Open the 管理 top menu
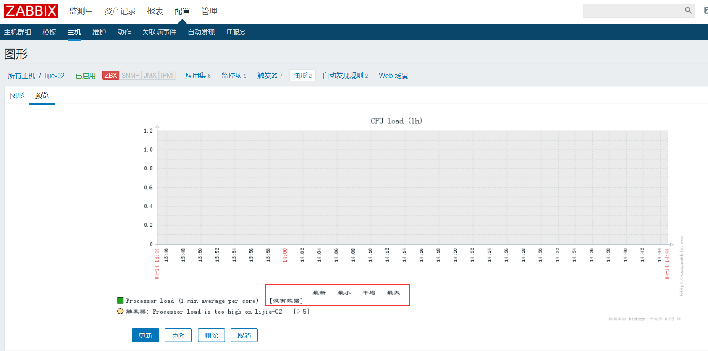 [209, 11]
